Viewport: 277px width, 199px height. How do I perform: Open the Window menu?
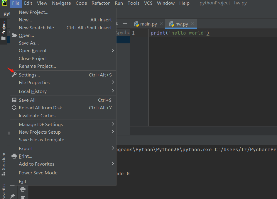(x=166, y=3)
